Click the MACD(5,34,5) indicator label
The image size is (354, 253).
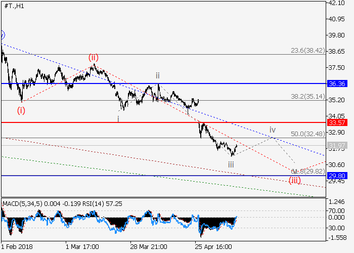pyautogui.click(x=21, y=203)
